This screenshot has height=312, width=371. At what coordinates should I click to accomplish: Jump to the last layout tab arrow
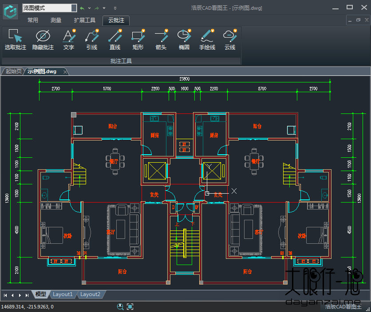coord(27,295)
